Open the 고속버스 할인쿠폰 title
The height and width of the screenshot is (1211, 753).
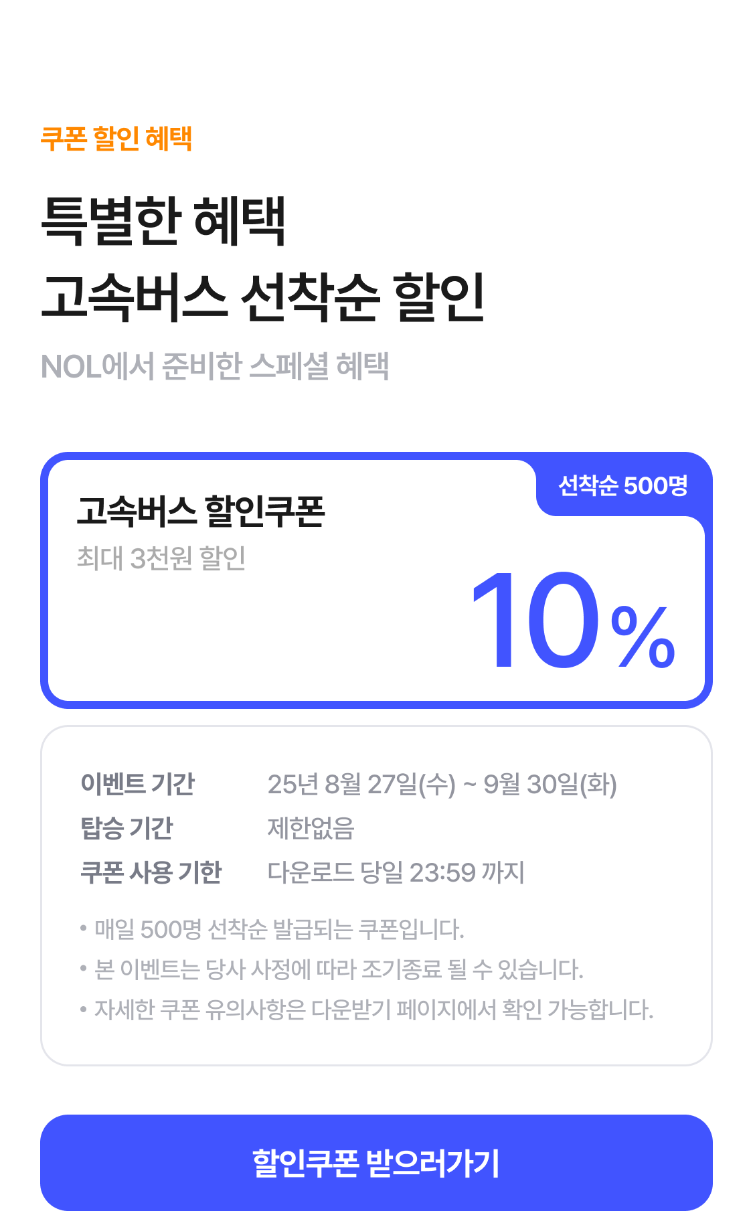pyautogui.click(x=201, y=511)
